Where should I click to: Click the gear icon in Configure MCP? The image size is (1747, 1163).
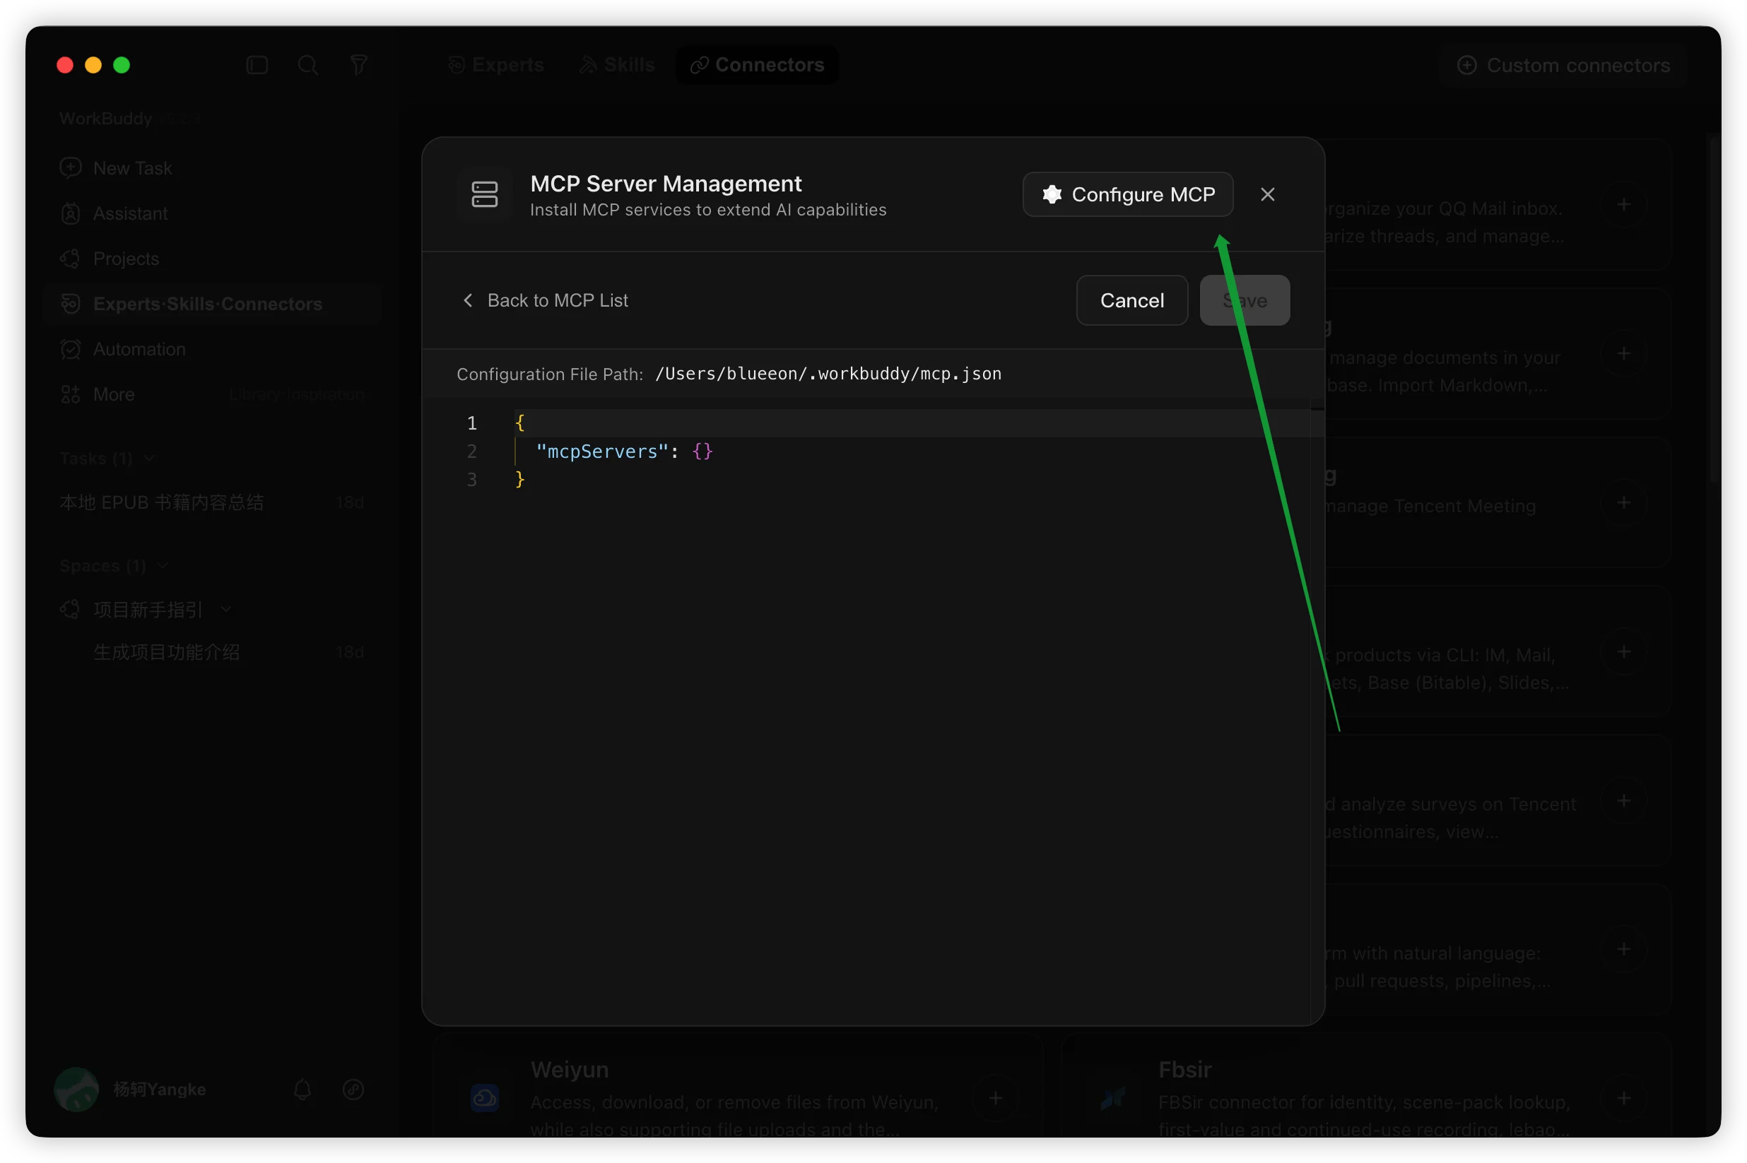[1052, 194]
